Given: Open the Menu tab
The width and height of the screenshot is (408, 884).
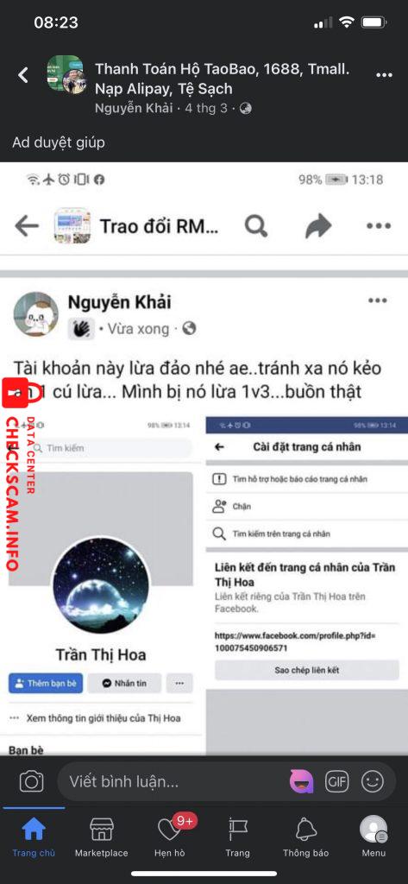Looking at the screenshot, I should (373, 837).
